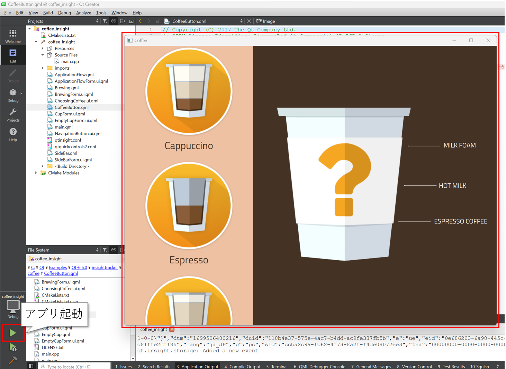506x369 pixels.
Task: Open Welcome mode in the sidebar
Action: 13,36
